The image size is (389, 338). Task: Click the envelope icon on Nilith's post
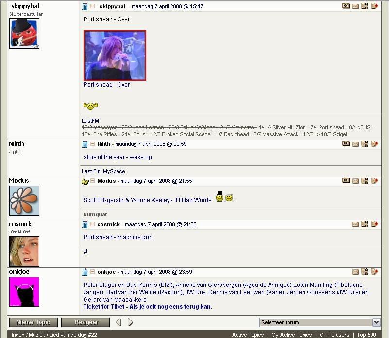[x=355, y=144]
